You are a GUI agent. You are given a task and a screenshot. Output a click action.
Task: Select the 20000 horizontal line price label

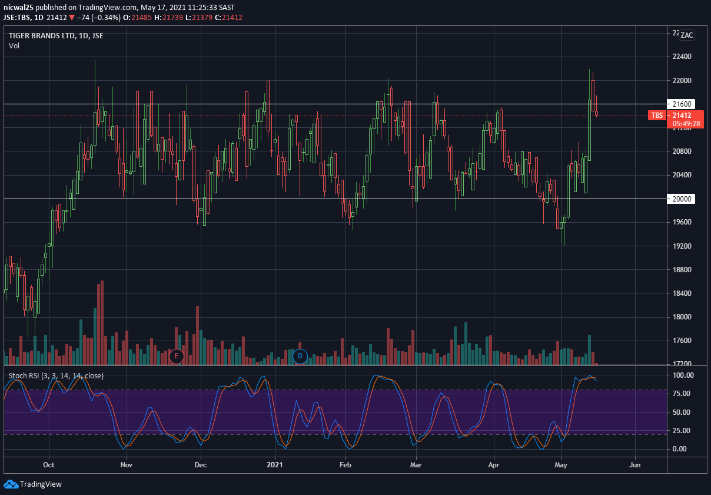pyautogui.click(x=683, y=199)
